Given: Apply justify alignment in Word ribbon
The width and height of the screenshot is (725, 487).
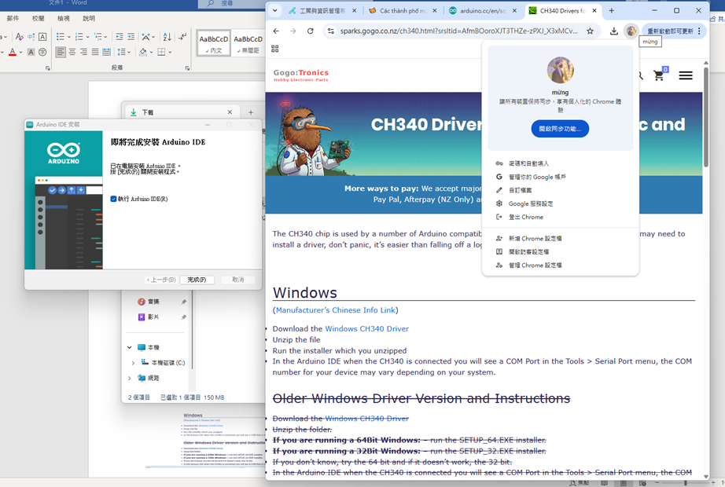Looking at the screenshot, I should [95, 53].
